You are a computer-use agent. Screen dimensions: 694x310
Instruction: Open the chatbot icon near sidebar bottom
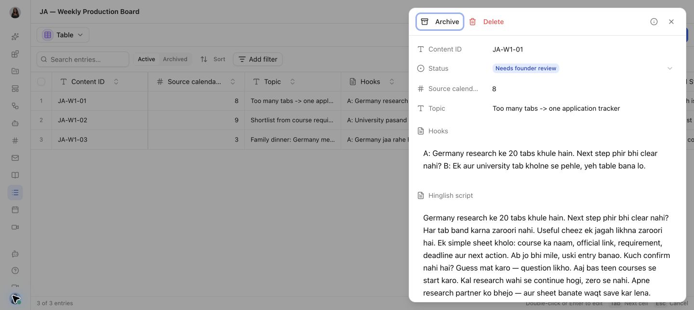pyautogui.click(x=15, y=254)
